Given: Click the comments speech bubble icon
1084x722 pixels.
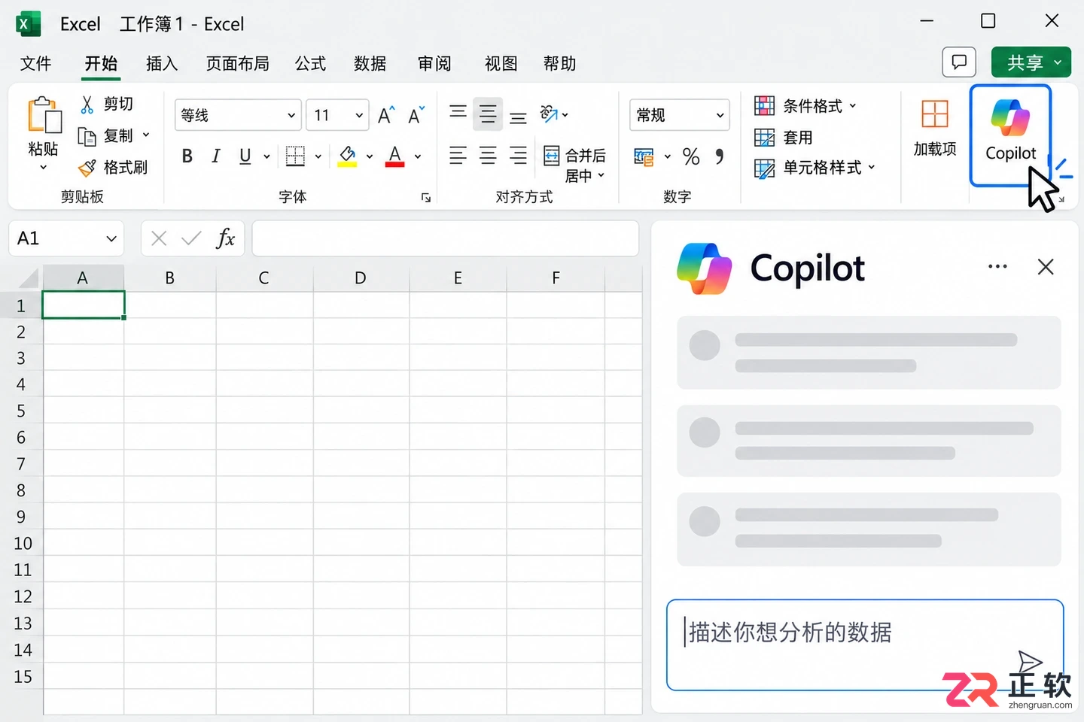Looking at the screenshot, I should [959, 62].
